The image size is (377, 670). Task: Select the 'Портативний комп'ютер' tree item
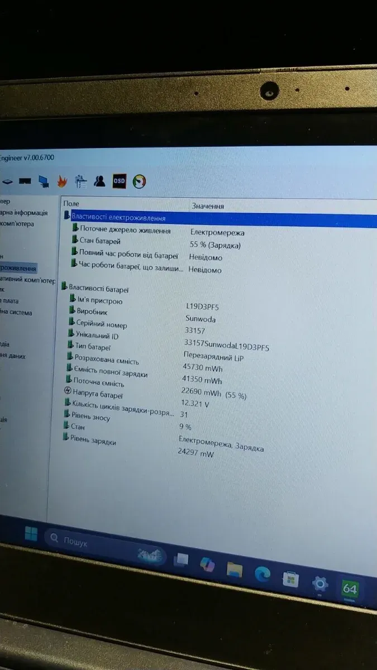(28, 280)
